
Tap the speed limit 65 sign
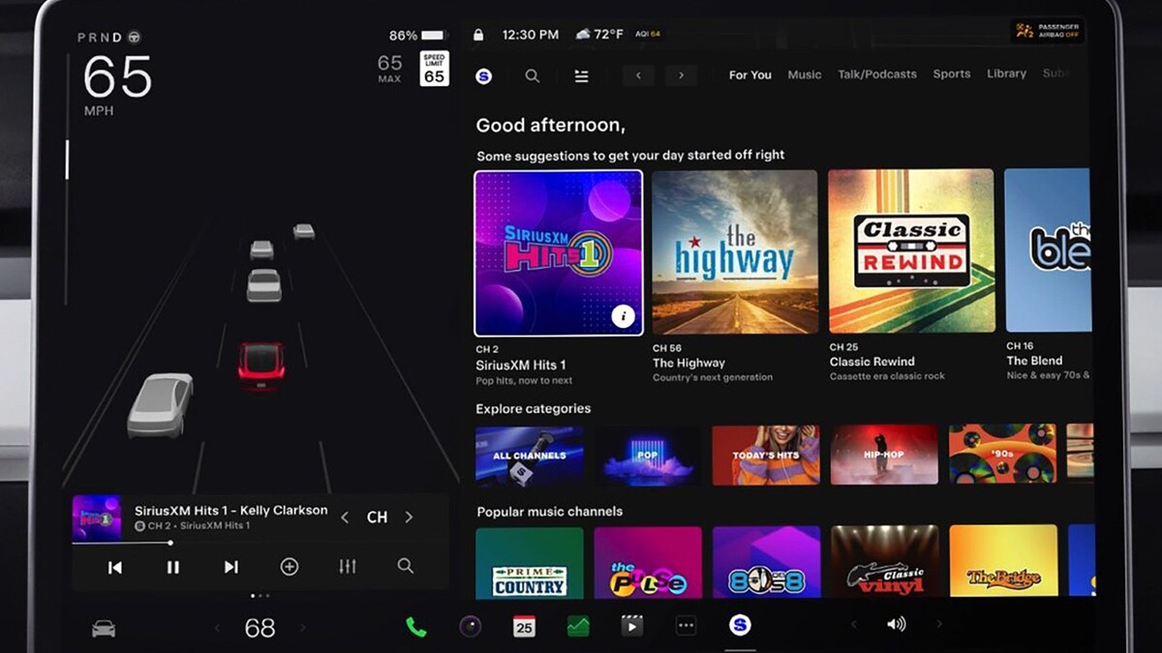[x=435, y=69]
